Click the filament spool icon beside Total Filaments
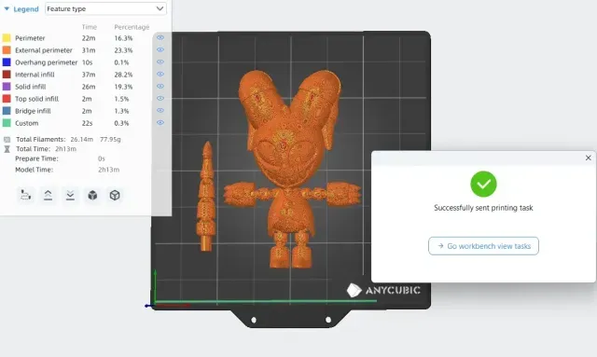Image resolution: width=597 pixels, height=357 pixels. point(7,139)
